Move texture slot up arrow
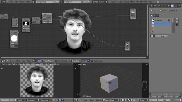 177,19
